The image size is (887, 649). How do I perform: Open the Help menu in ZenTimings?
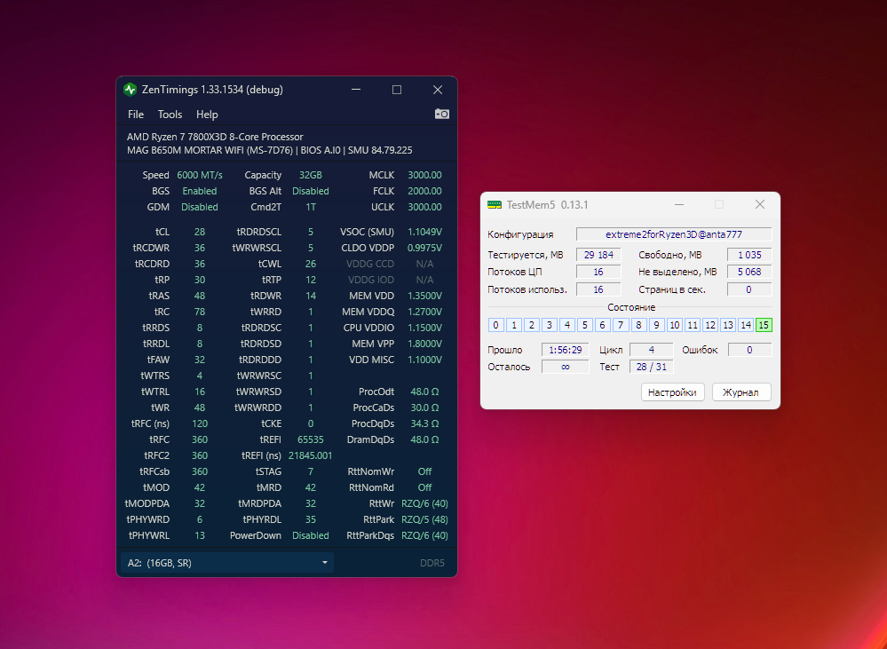click(x=207, y=115)
